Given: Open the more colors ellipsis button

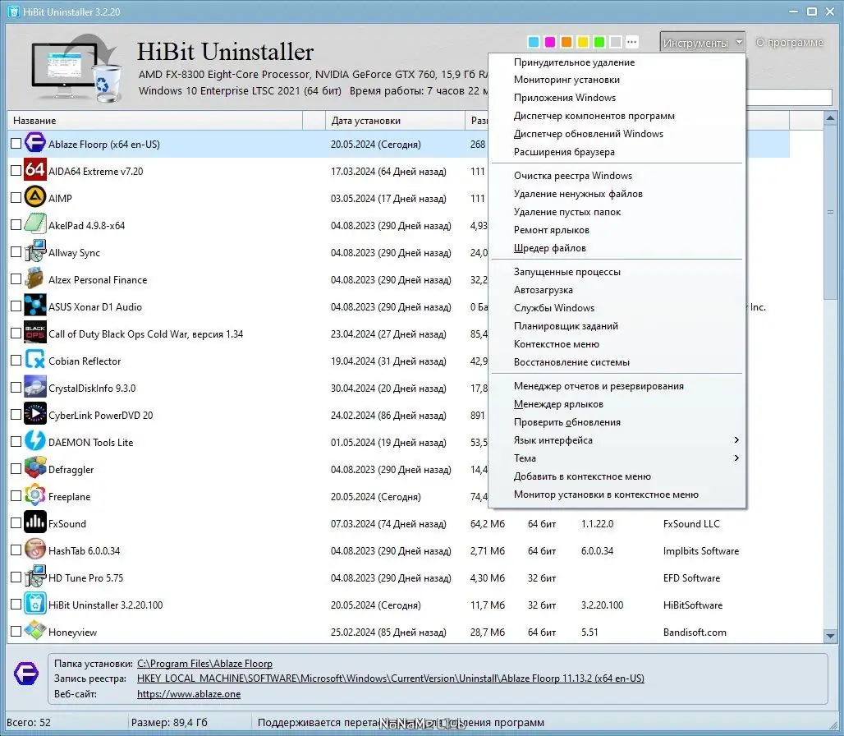Looking at the screenshot, I should pos(632,41).
